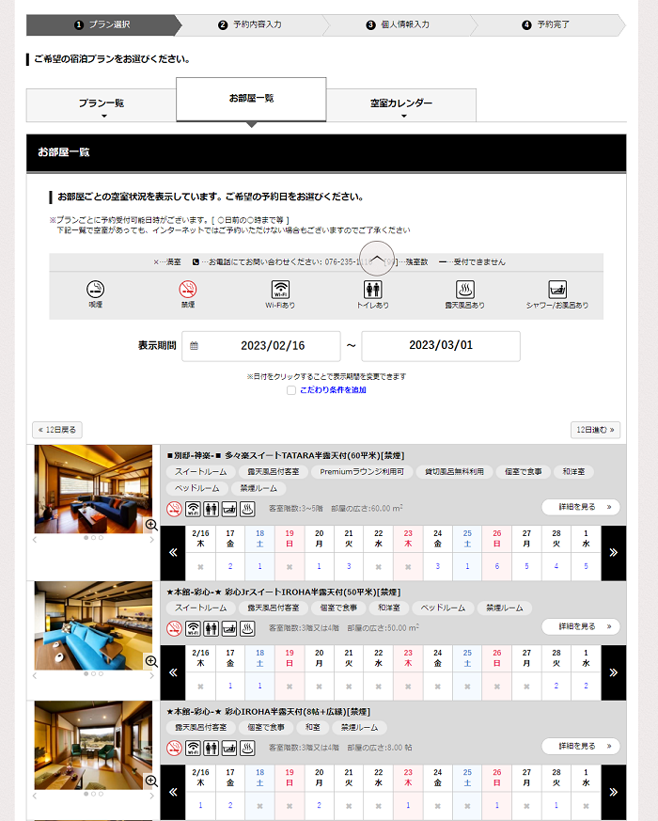Viewport: 658px width, 821px height.
Task: Show previous dates on TATARA suite calendar
Action: pos(173,553)
